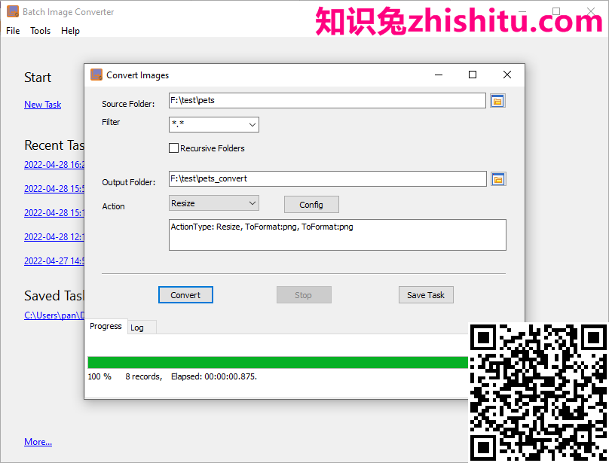Click the green conversion progress bar
The image size is (609, 463).
pos(277,362)
